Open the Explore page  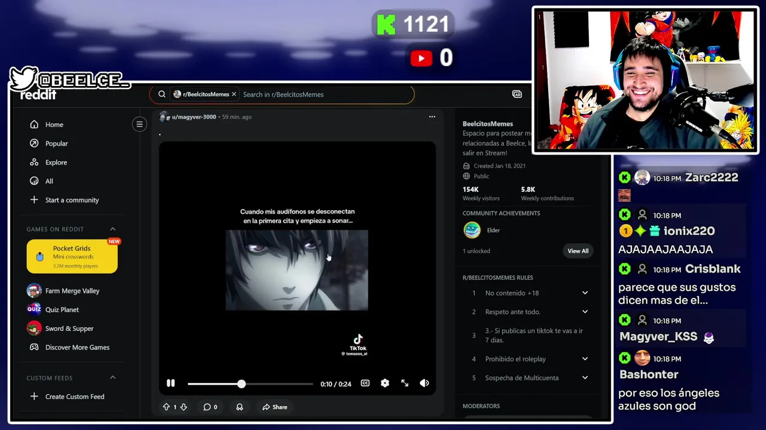click(x=56, y=162)
